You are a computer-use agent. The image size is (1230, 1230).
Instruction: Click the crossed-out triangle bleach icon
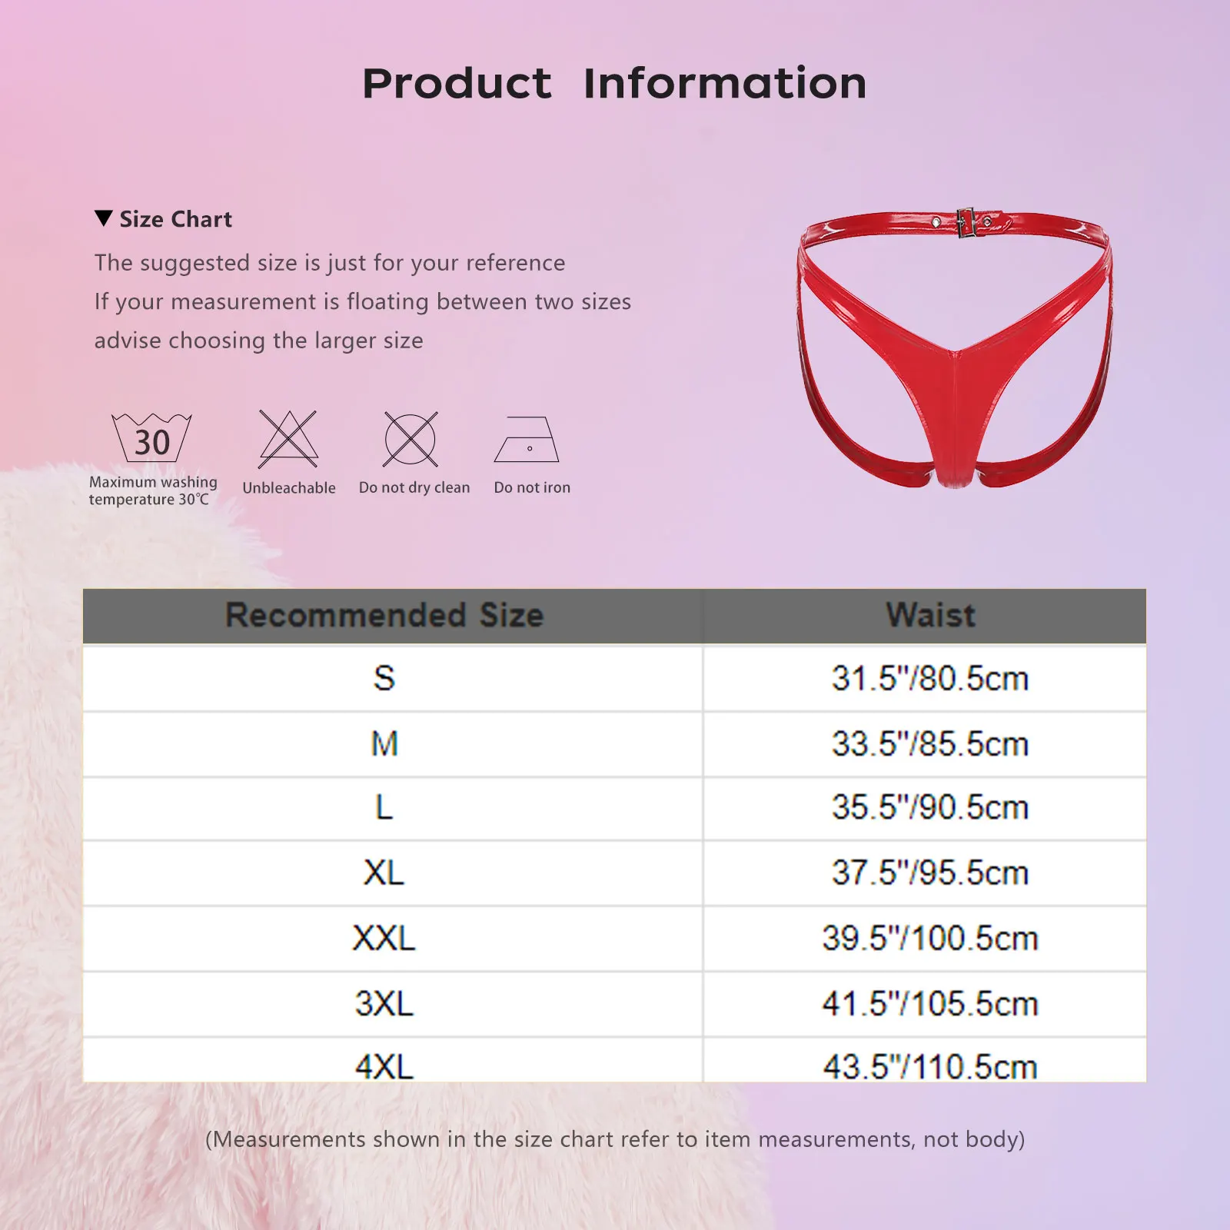(x=288, y=439)
